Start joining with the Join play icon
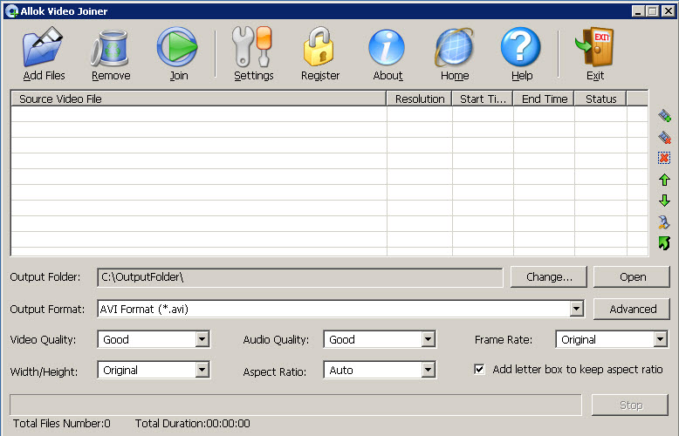The width and height of the screenshot is (679, 436). pos(177,47)
